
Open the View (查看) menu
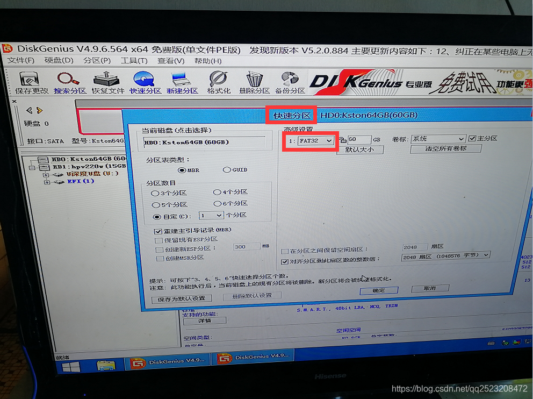click(171, 61)
